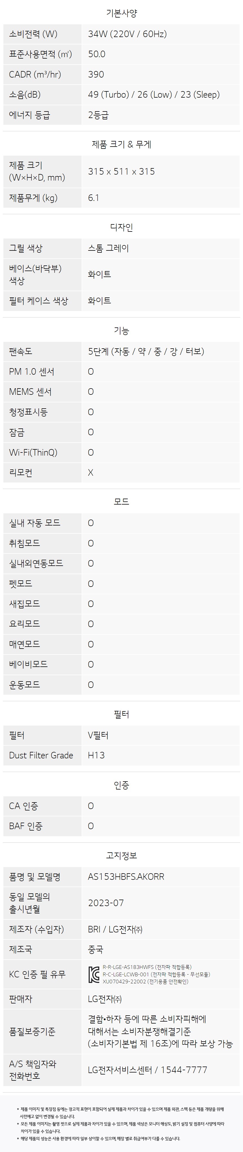
Task: Click the 그릴 색상 value 스톰 그레이
Action: click(108, 248)
